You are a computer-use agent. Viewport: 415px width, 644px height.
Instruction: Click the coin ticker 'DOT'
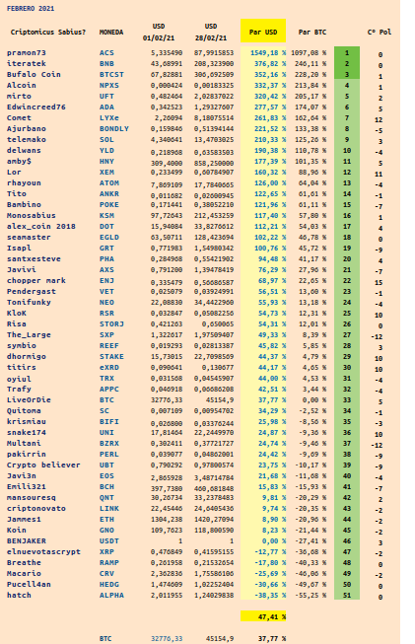click(x=106, y=226)
